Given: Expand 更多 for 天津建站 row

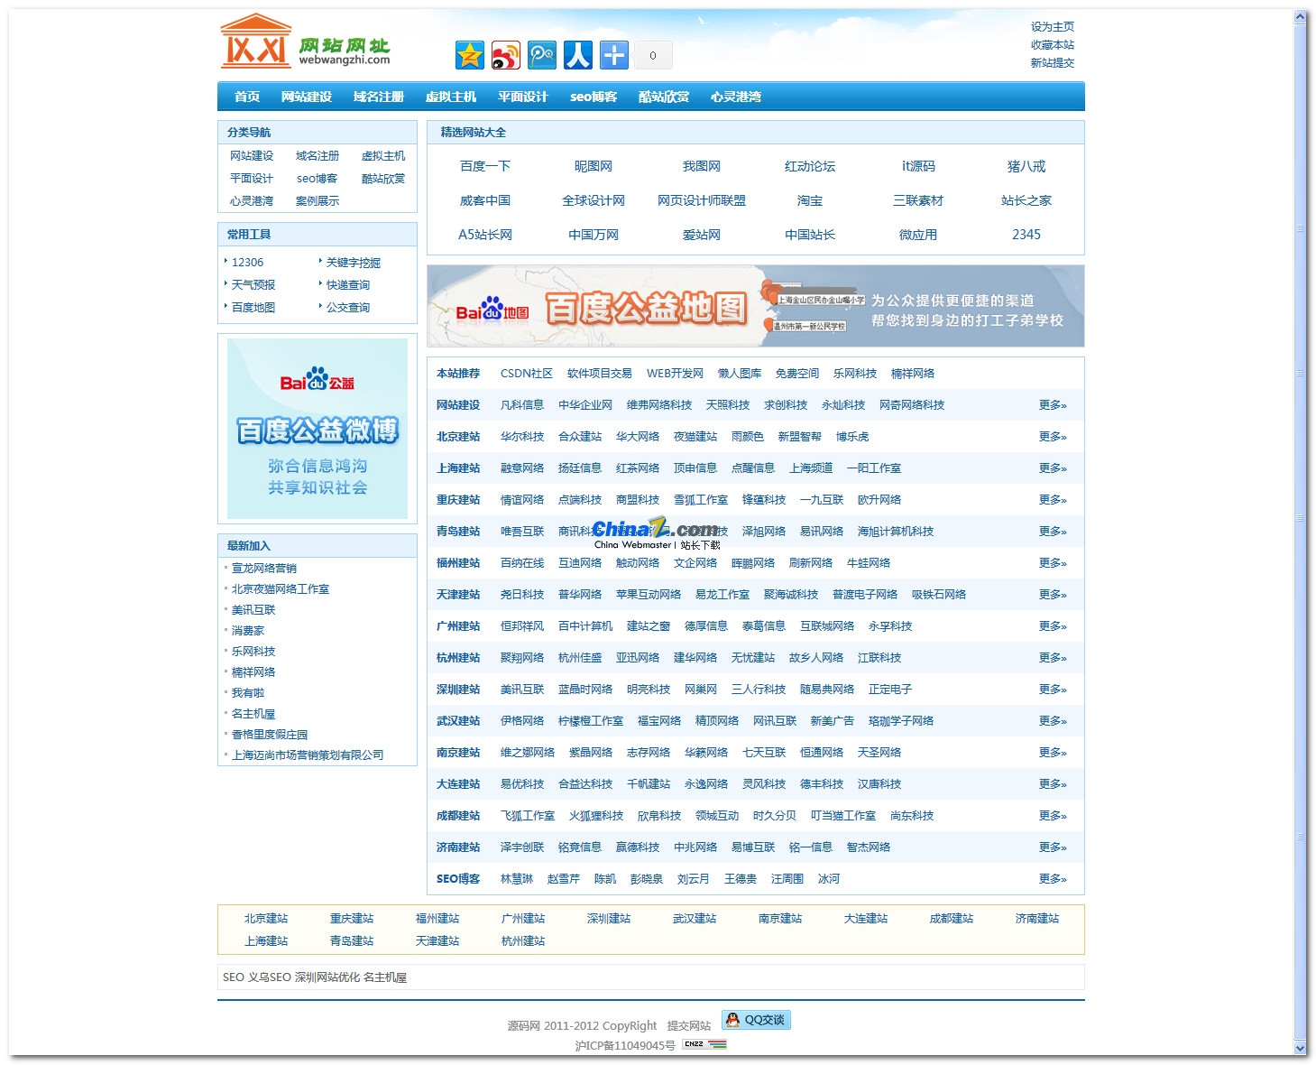Looking at the screenshot, I should click(x=1053, y=595).
